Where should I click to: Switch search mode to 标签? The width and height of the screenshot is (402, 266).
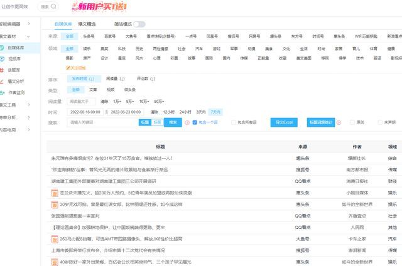pyautogui.click(x=157, y=122)
